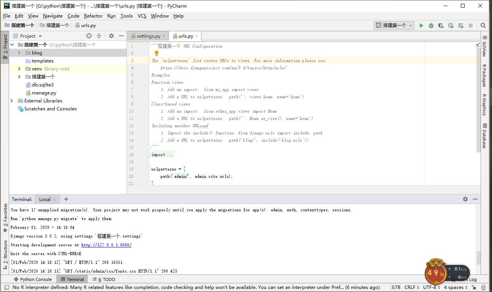Open the File menu
Screen dimensions: 492x292
[6, 16]
